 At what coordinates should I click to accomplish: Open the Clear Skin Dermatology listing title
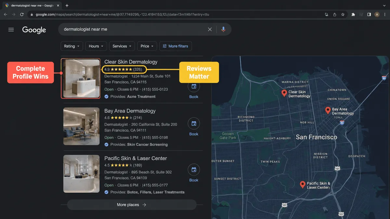click(x=131, y=62)
